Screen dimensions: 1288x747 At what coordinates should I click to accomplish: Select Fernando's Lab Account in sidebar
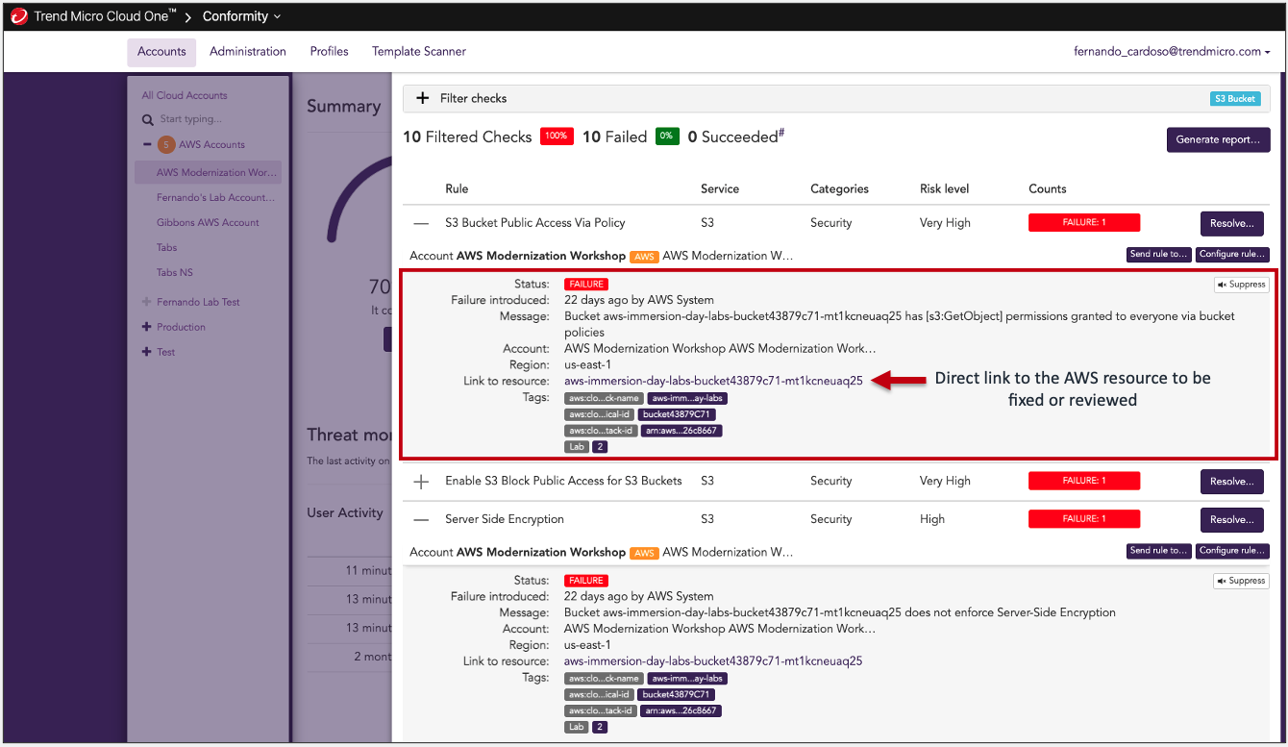point(216,198)
